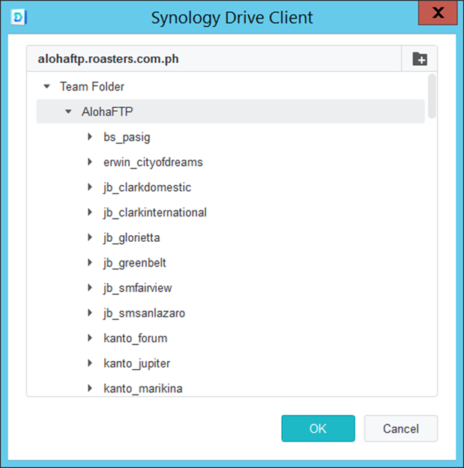Screen dimensions: 464x468
Task: Select the jb_smsanlazaro folder
Action: [145, 313]
